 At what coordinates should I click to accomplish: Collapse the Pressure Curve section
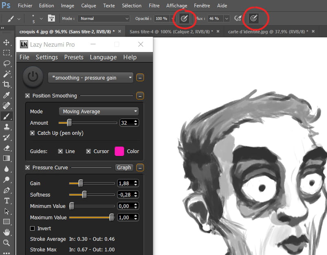[x=140, y=168]
